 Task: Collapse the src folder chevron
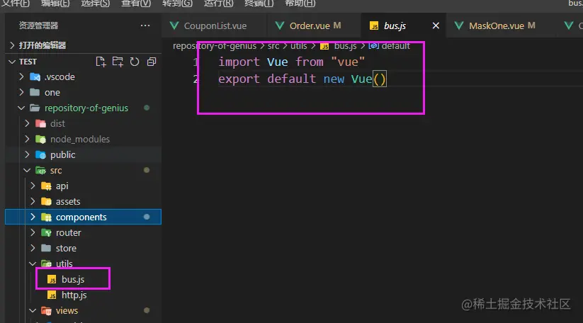[27, 170]
